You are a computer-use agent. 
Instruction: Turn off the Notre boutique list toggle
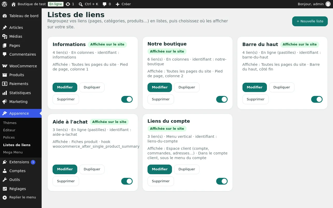point(222,99)
